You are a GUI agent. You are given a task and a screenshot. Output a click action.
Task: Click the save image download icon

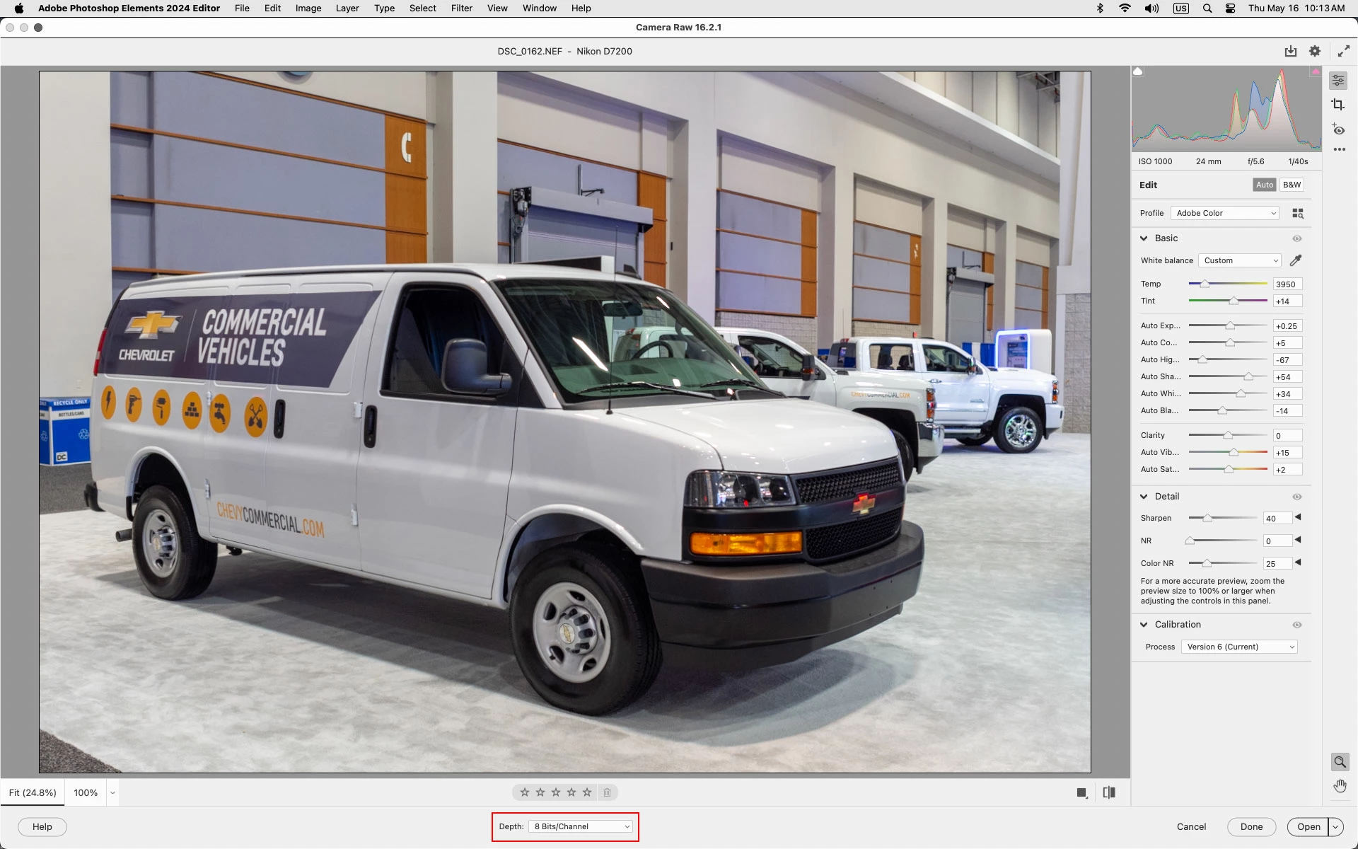pos(1291,51)
